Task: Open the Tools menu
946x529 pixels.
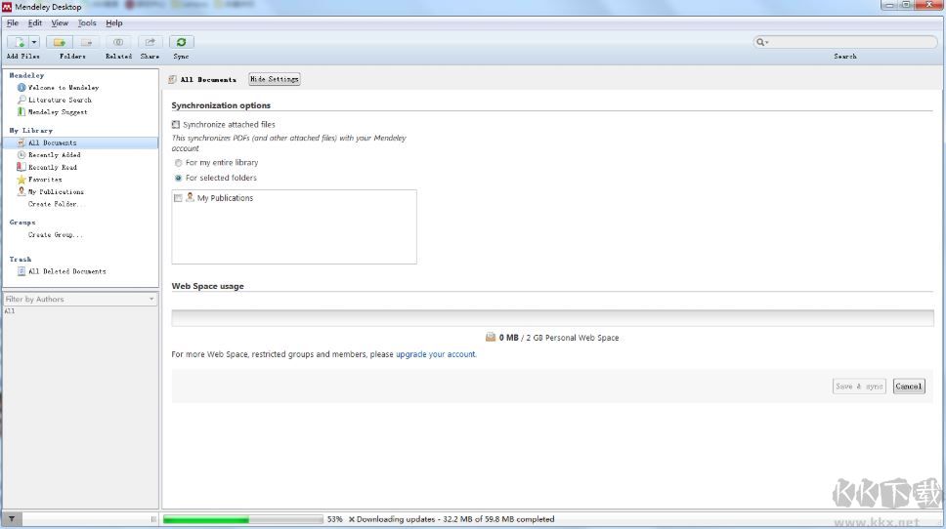Action: coord(87,22)
